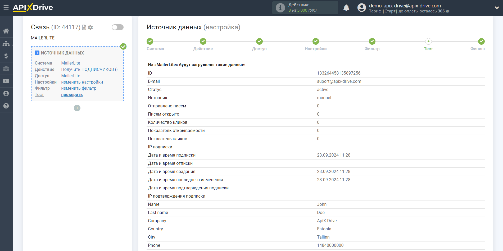This screenshot has width=503, height=251.
Task: Click the ID value 133264458135897256
Action: pos(339,73)
